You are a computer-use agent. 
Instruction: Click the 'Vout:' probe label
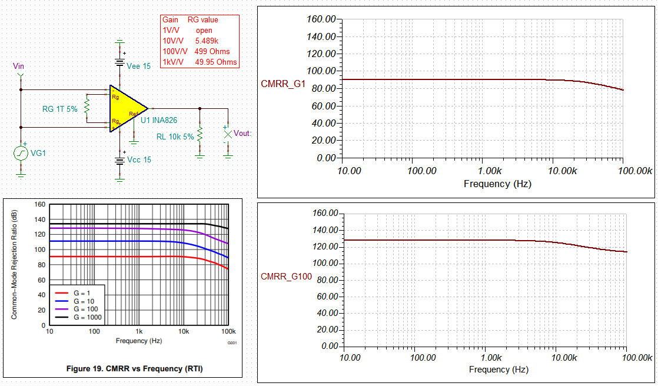(x=242, y=134)
